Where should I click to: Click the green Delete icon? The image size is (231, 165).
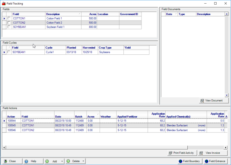point(68,161)
